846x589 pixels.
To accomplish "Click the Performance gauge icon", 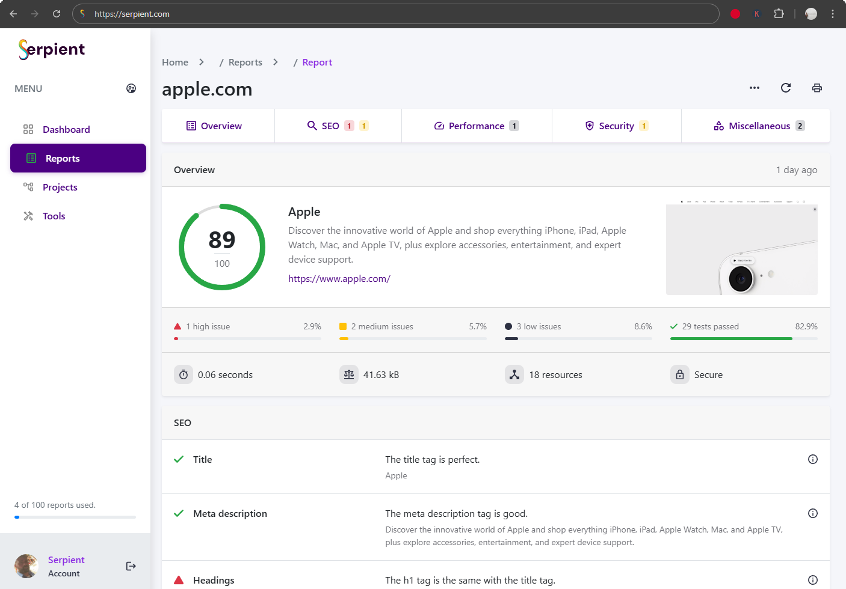I will [x=439, y=126].
